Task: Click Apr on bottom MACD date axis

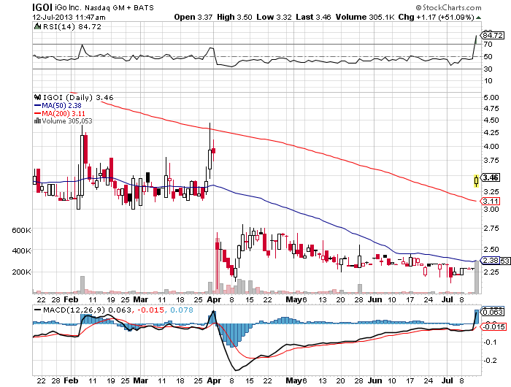Action: point(213,380)
